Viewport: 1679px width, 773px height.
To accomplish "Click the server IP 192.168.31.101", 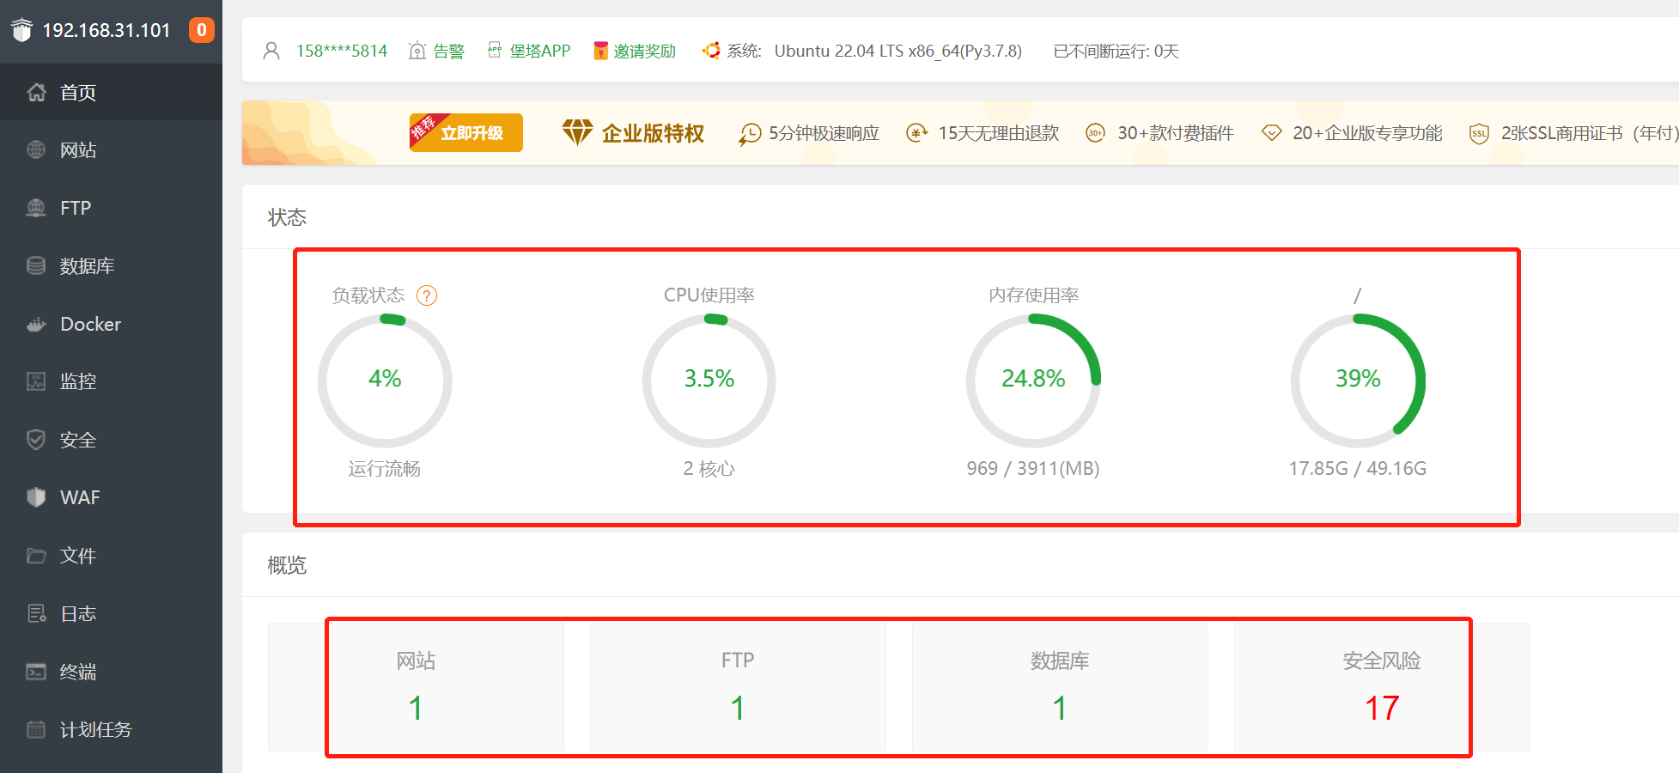I will (106, 30).
